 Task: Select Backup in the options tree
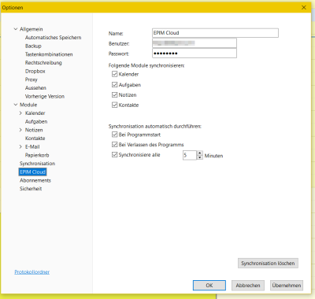(x=33, y=46)
